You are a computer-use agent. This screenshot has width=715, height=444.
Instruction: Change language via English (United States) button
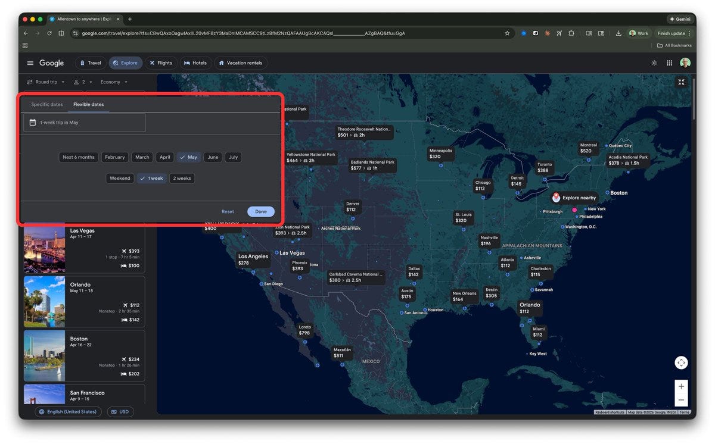click(68, 412)
